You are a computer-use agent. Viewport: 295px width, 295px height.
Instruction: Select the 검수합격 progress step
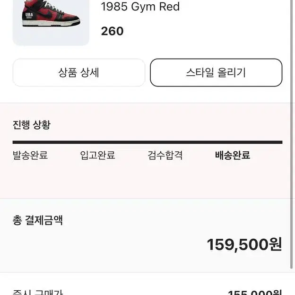165,155
